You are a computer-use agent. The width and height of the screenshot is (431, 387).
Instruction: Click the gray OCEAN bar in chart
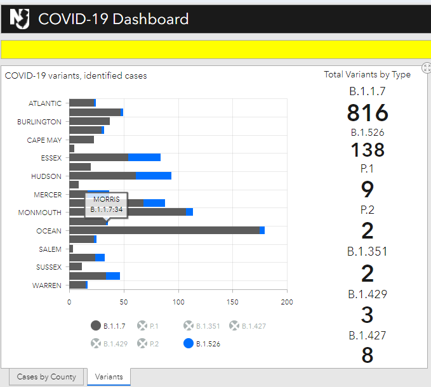tap(165, 230)
